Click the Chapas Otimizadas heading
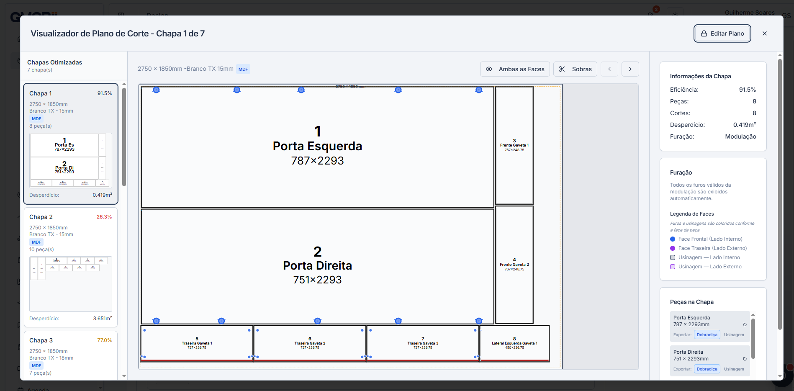Viewport: 794px width, 391px height. pyautogui.click(x=54, y=62)
